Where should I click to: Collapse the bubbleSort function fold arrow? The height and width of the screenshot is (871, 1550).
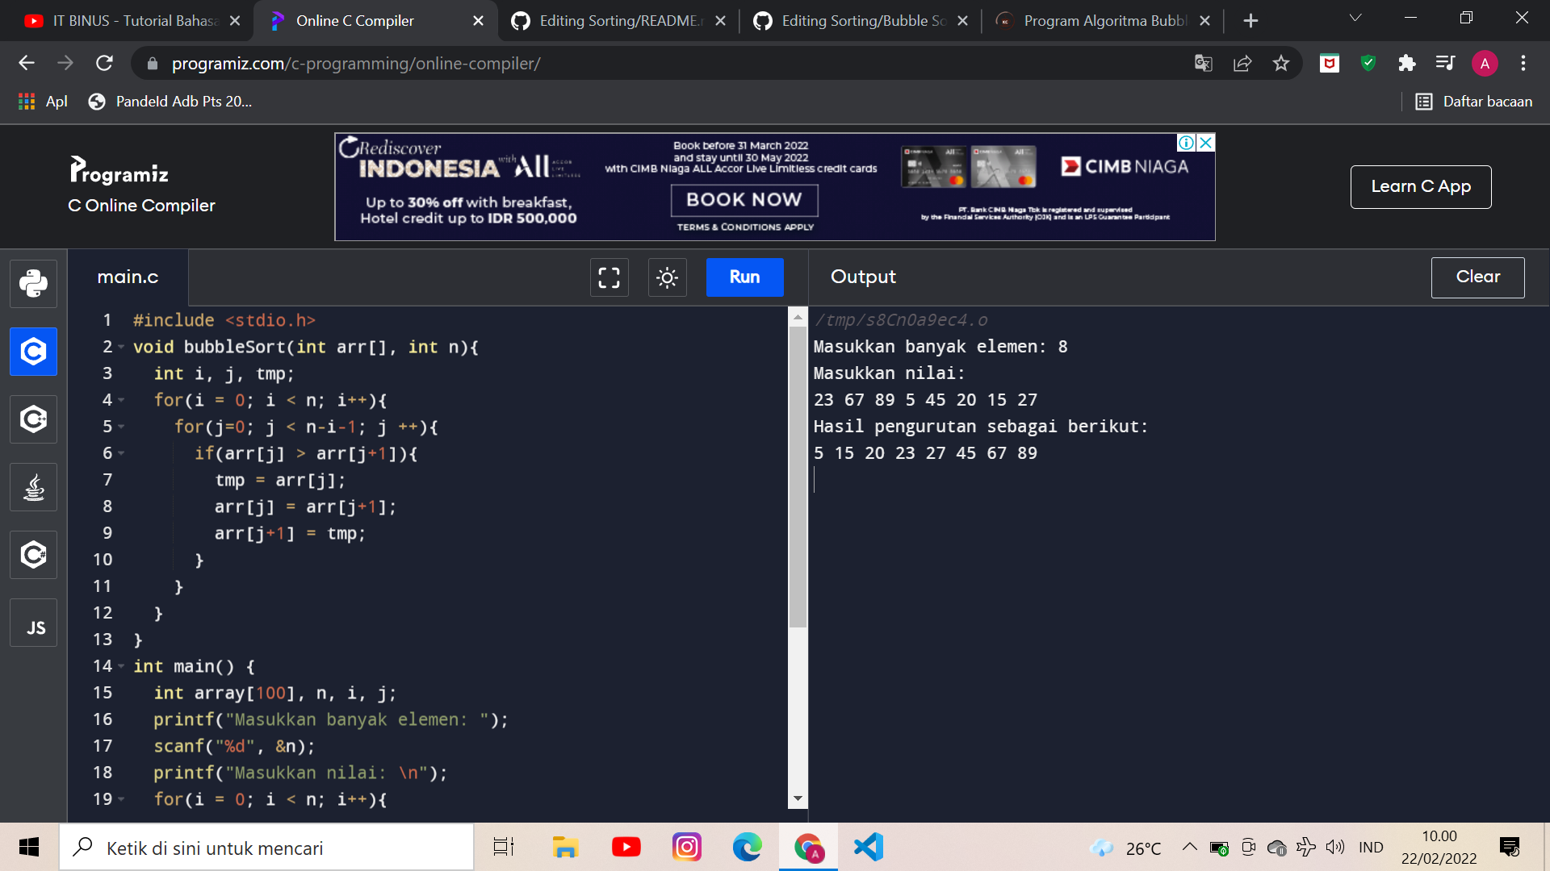122,347
